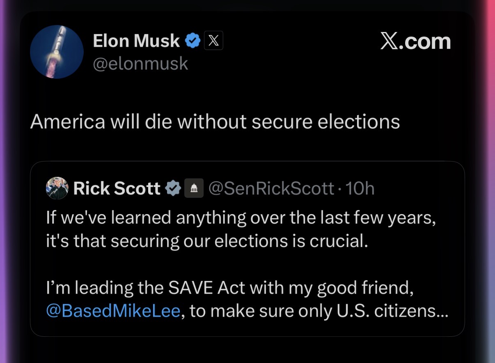Click the @SenRickScott handle
Viewport: 495px width, 363px height.
pos(271,188)
